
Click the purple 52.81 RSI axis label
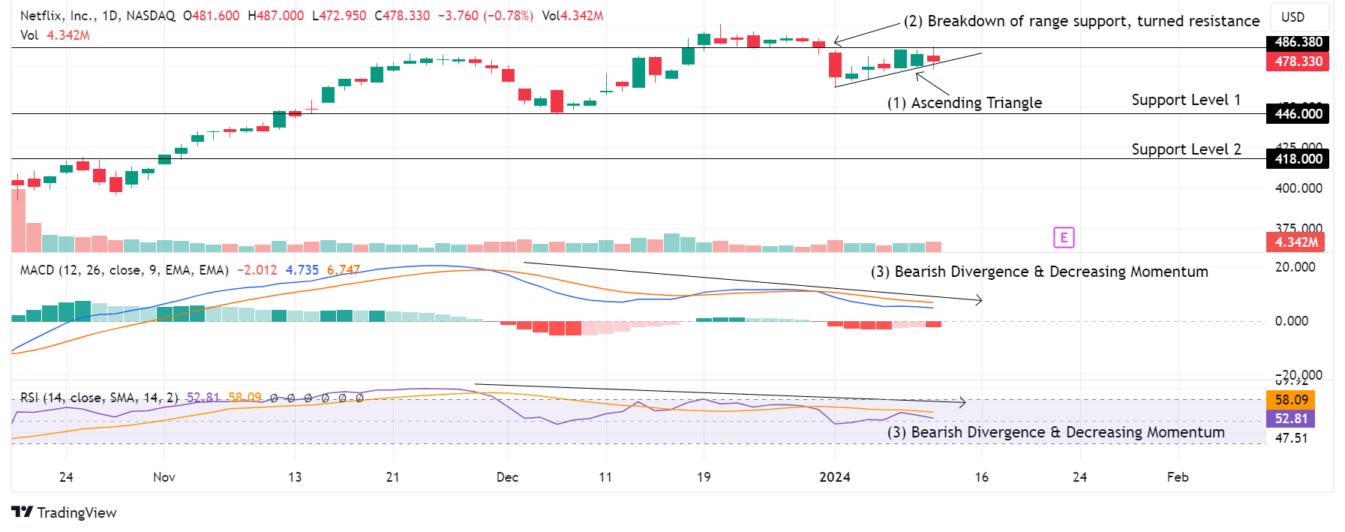click(x=1291, y=419)
